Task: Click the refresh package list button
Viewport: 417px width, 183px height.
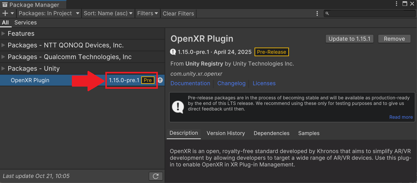Action: click(x=156, y=176)
